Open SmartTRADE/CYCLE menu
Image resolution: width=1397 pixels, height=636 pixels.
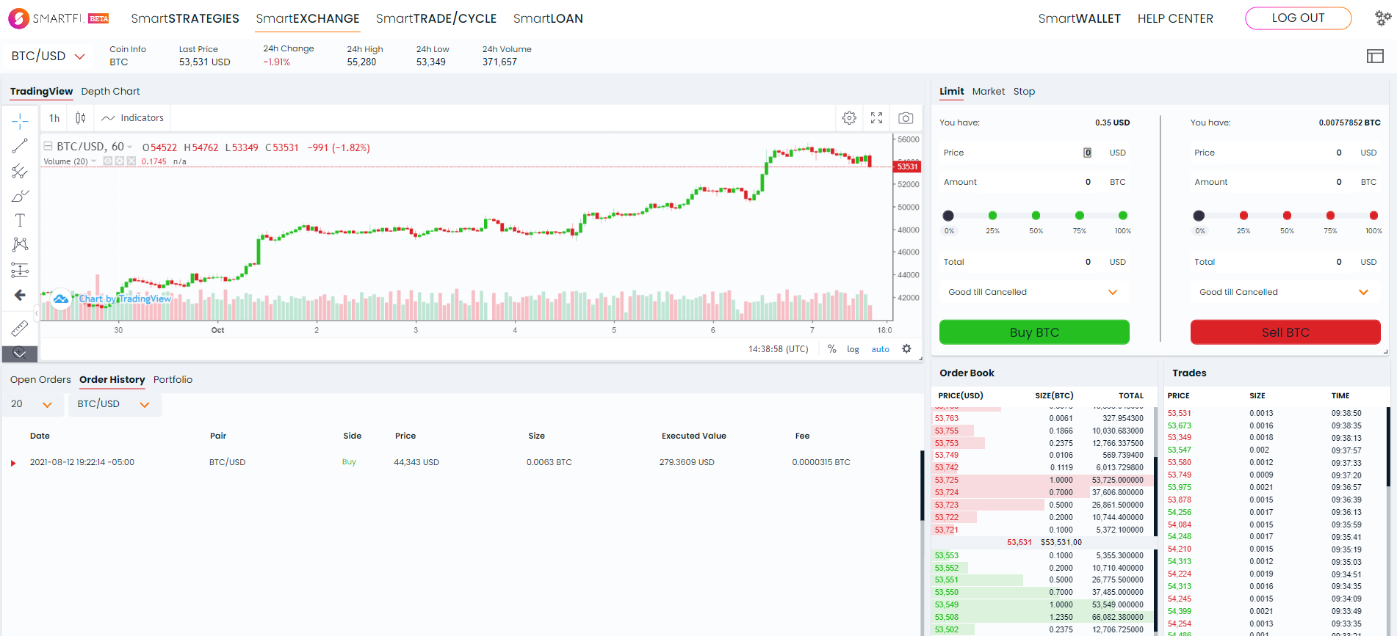(x=436, y=18)
